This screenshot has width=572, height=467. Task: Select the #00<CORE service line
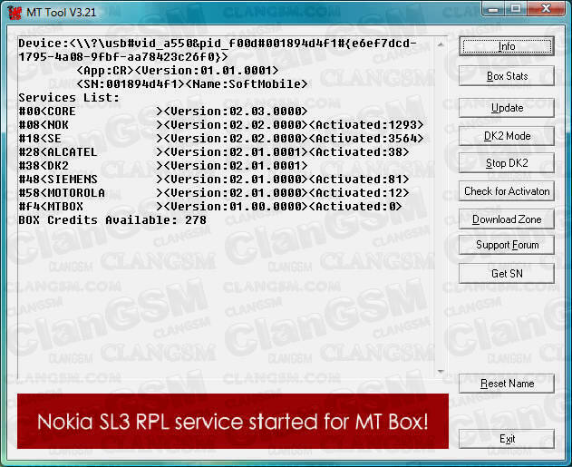coord(163,112)
